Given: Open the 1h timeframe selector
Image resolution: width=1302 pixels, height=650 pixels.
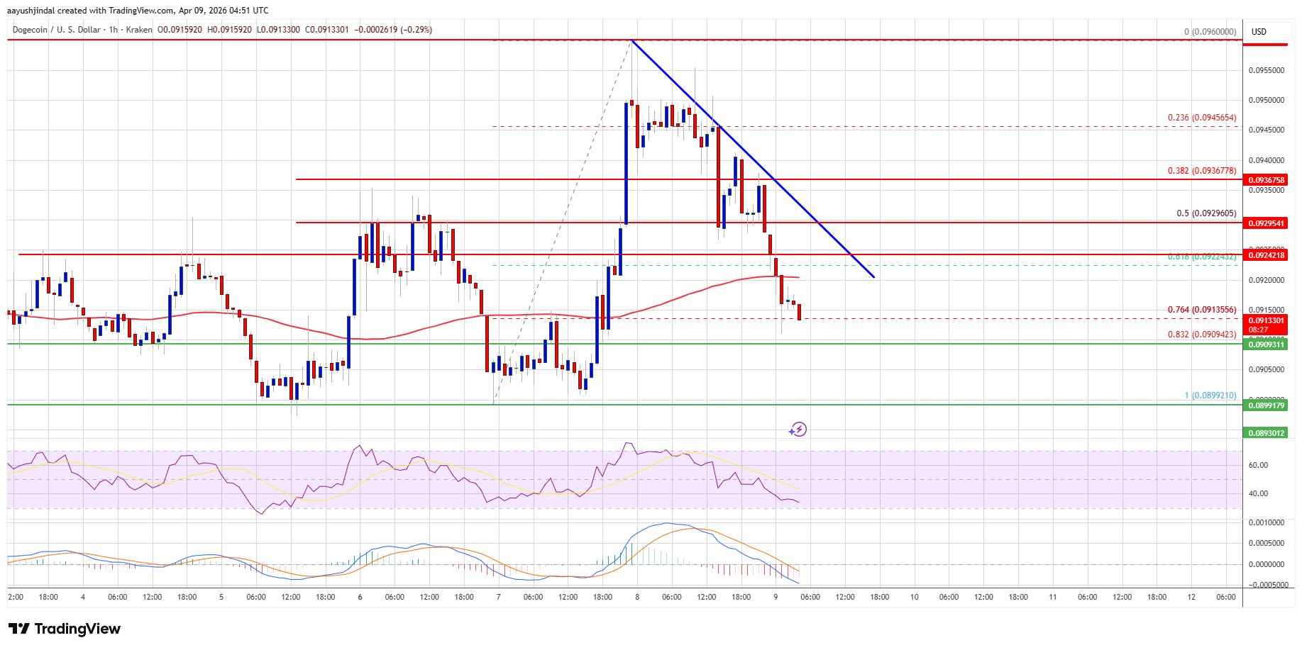Looking at the screenshot, I should (x=114, y=30).
